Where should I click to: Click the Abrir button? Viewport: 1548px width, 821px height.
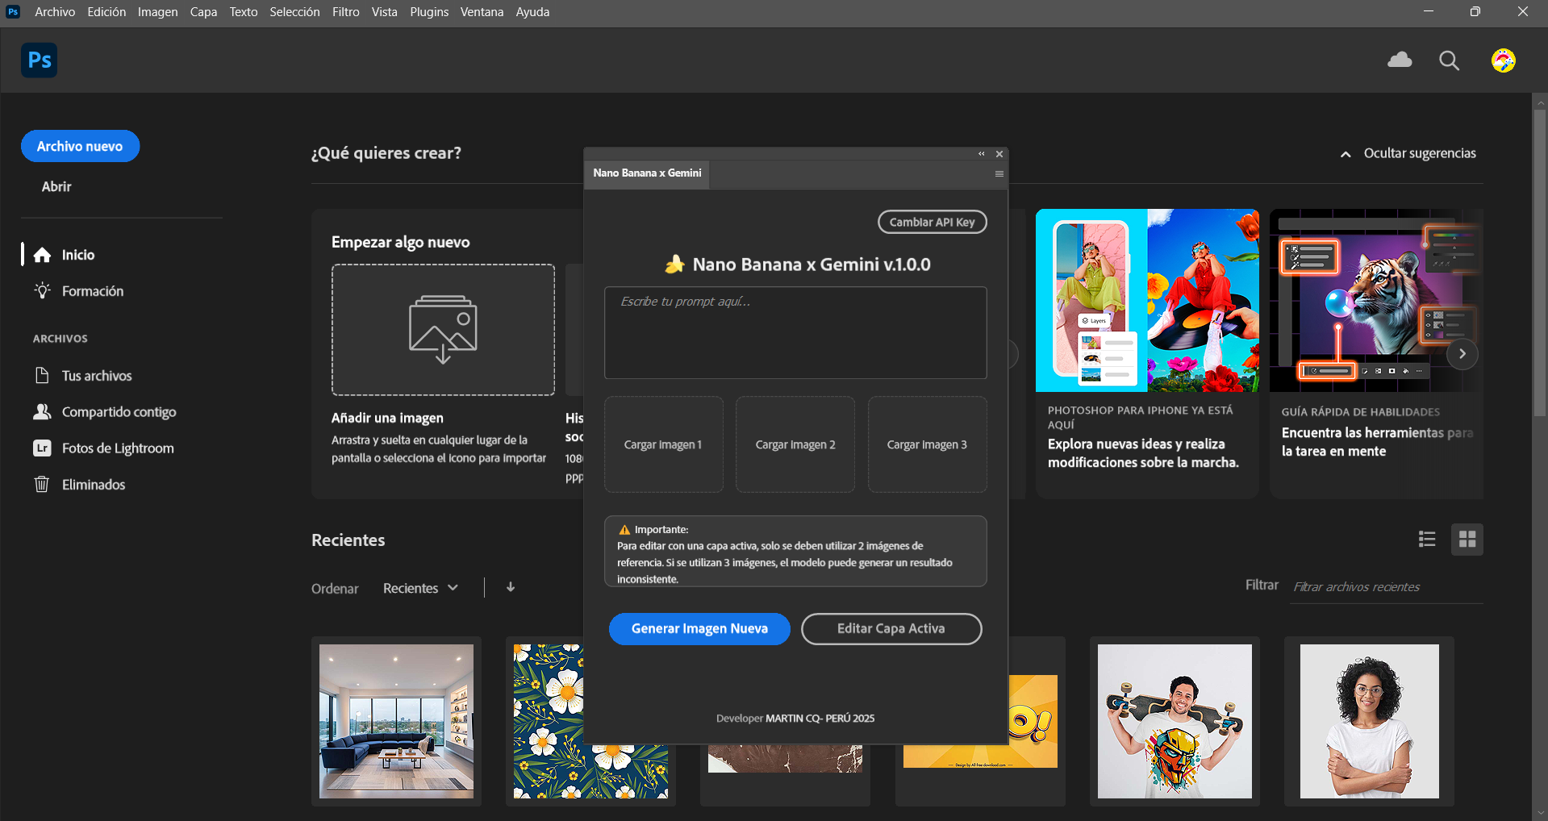[x=56, y=186]
